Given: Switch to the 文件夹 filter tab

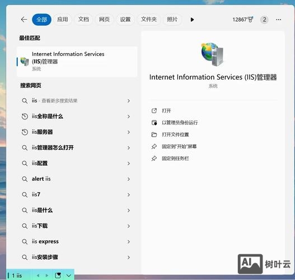Looking at the screenshot, I should point(149,19).
